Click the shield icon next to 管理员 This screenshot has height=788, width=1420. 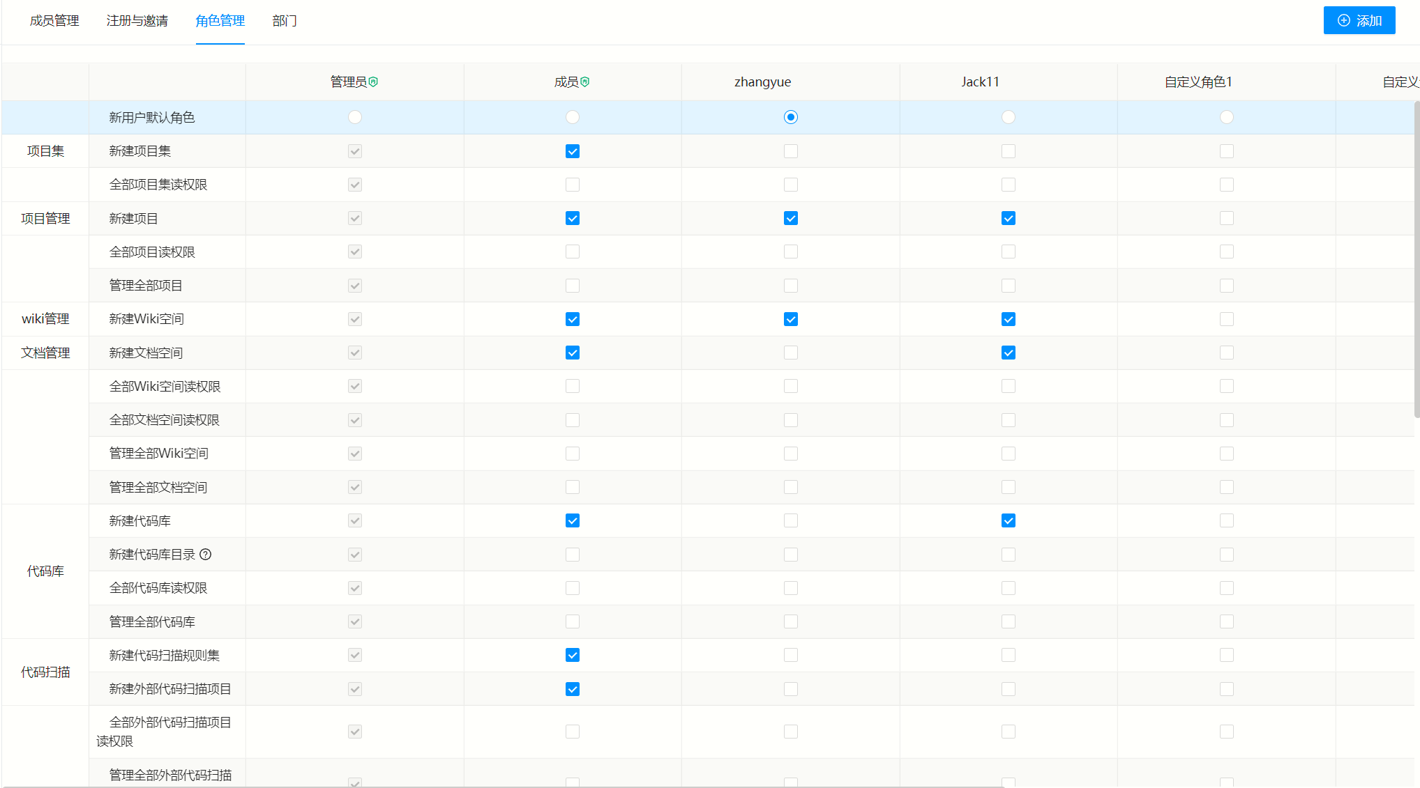click(x=374, y=82)
